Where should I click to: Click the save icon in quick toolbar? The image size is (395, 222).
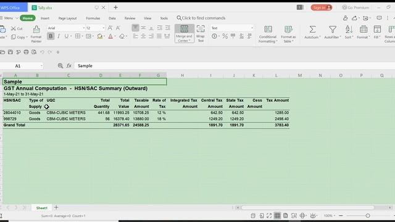(10, 52)
